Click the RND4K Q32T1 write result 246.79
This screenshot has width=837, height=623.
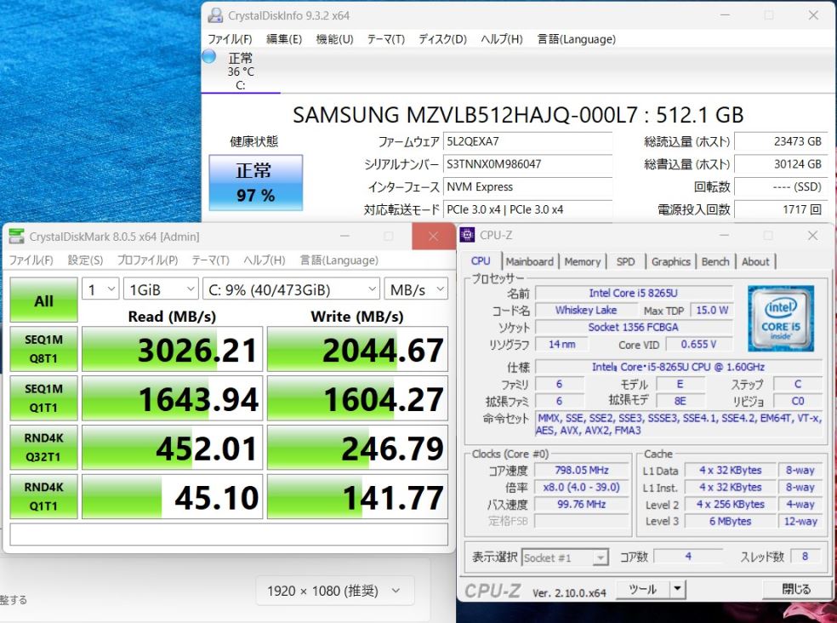coord(357,448)
